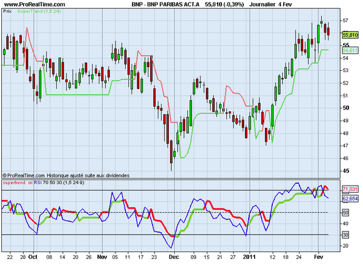Click the 46 price axis label

tap(345, 158)
